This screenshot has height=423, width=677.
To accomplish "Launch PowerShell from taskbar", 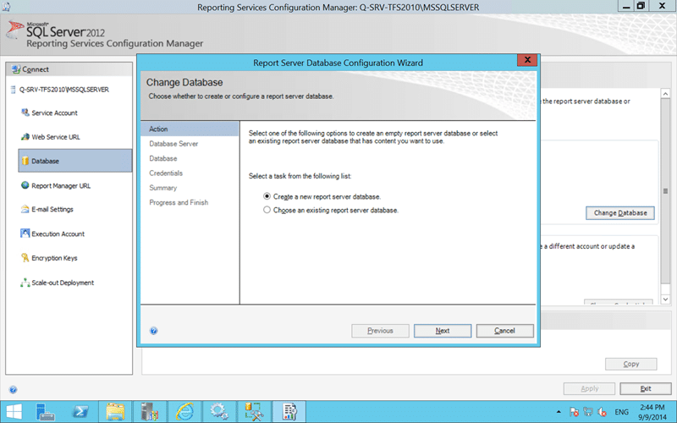I will pos(80,412).
